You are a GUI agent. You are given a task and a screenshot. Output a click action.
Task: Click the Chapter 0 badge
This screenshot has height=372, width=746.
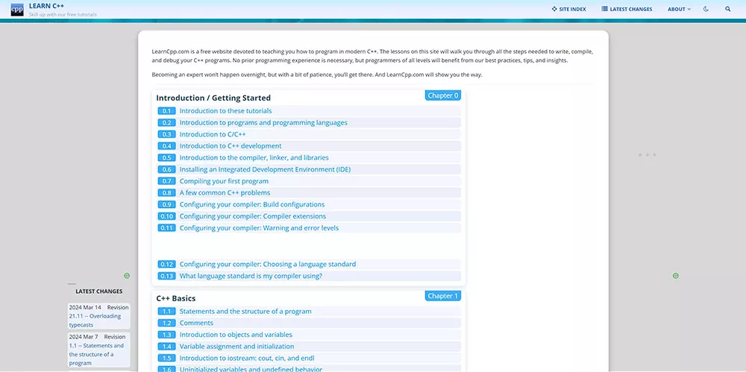point(443,95)
